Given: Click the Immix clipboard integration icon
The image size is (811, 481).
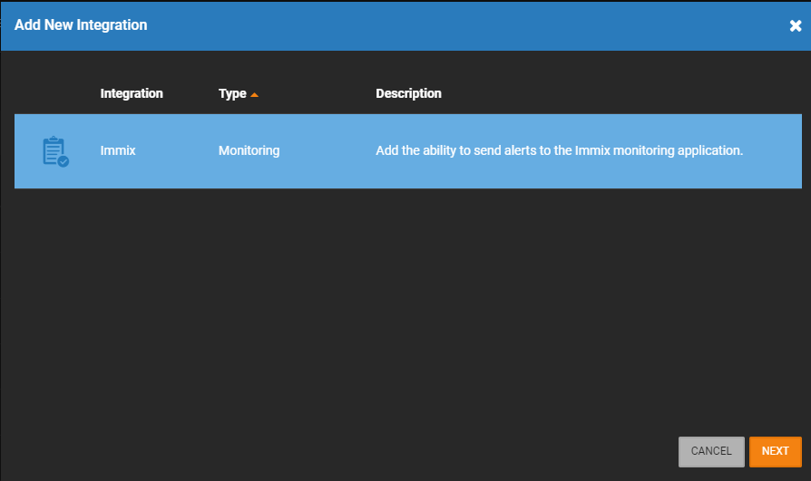Looking at the screenshot, I should tap(55, 151).
